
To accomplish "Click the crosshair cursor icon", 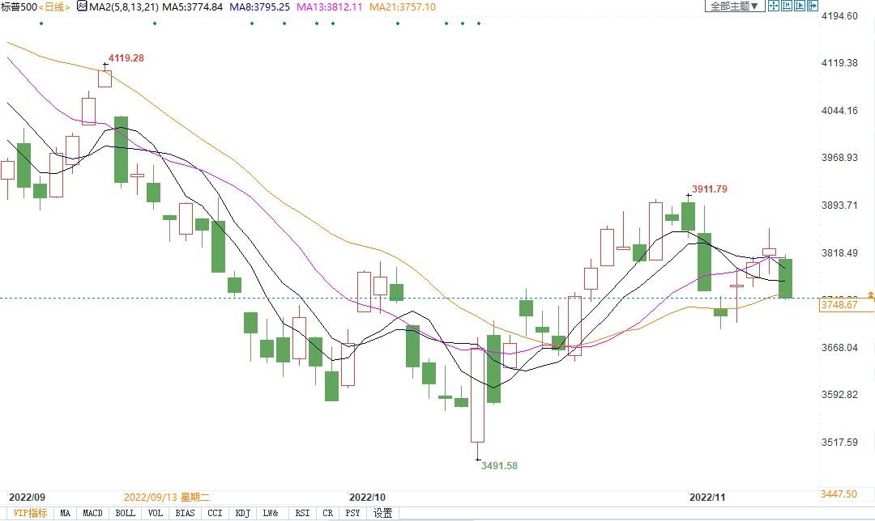I will 774,6.
